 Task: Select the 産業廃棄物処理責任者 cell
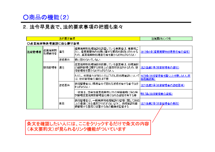coord(51,54)
